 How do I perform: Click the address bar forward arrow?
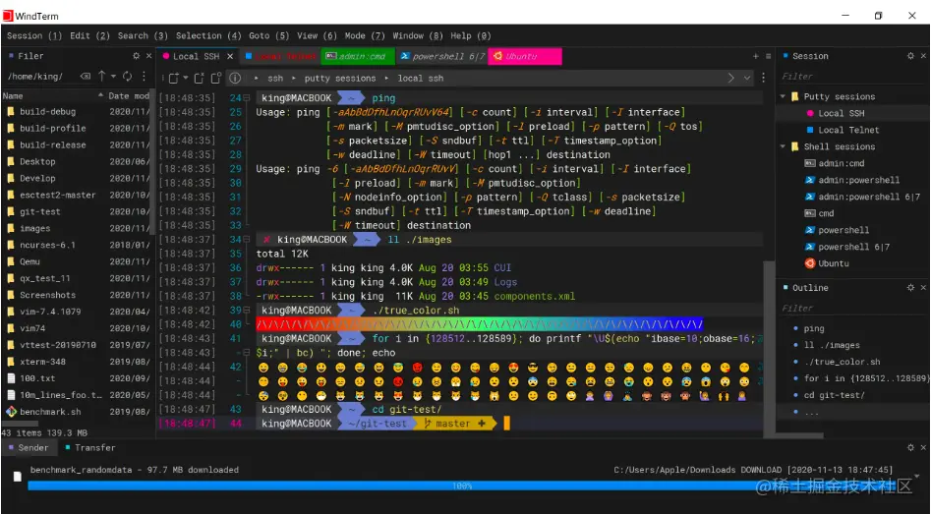pos(731,78)
